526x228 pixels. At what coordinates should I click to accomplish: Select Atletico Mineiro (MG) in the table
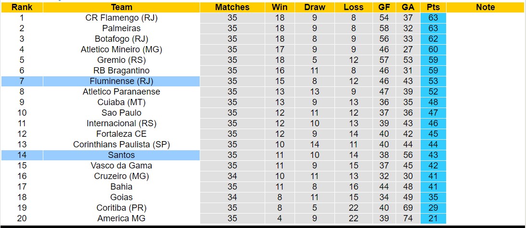click(121, 49)
